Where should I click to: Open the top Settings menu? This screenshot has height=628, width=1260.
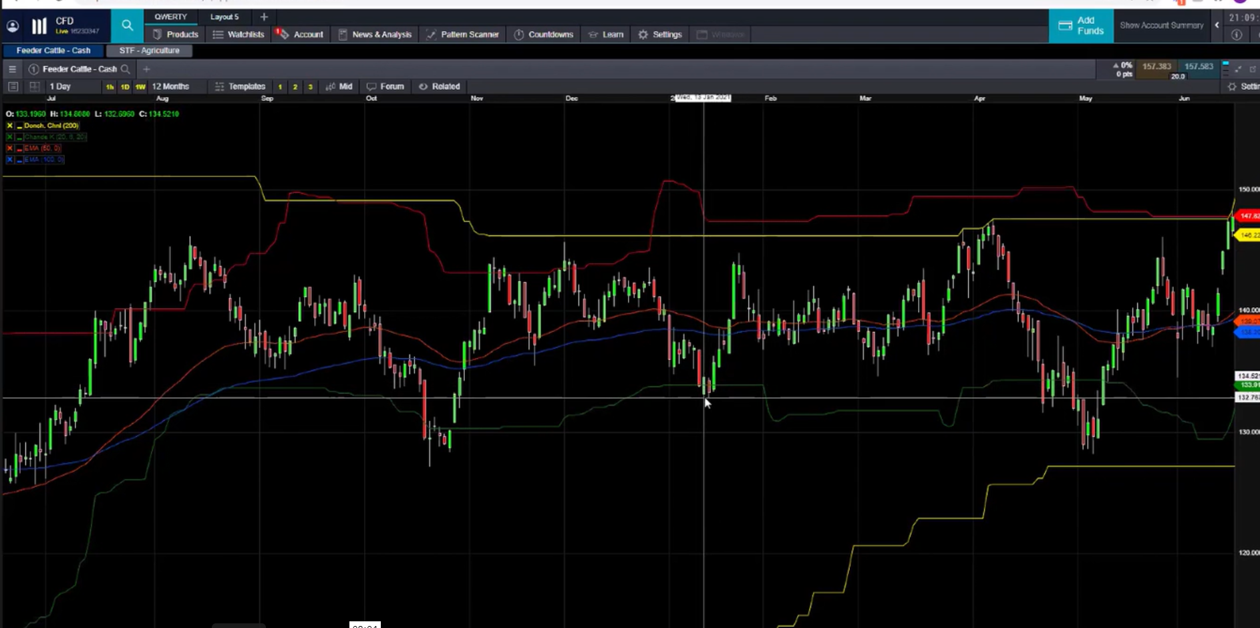pyautogui.click(x=660, y=34)
